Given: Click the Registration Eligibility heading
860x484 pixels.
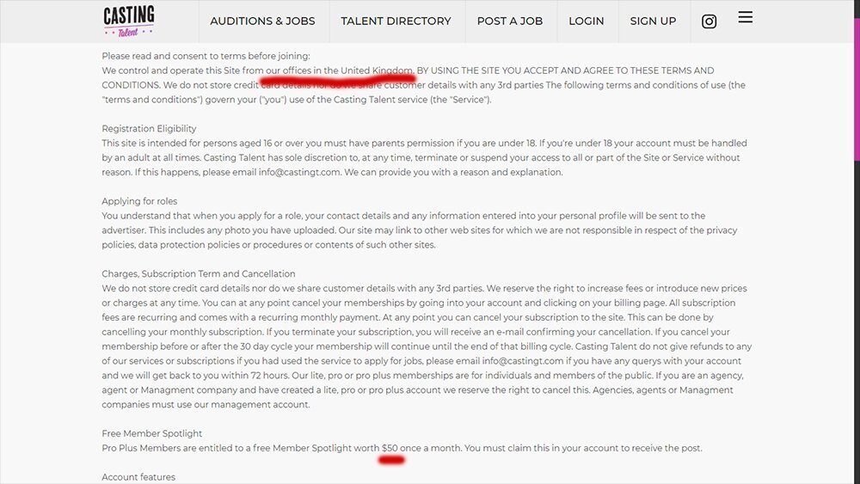Looking at the screenshot, I should click(x=149, y=128).
